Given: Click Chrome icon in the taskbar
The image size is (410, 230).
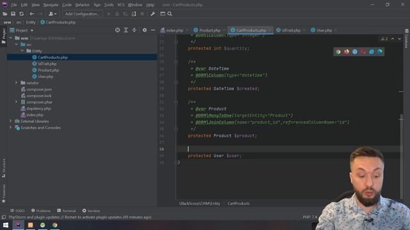Looking at the screenshot, I should pos(55,225).
